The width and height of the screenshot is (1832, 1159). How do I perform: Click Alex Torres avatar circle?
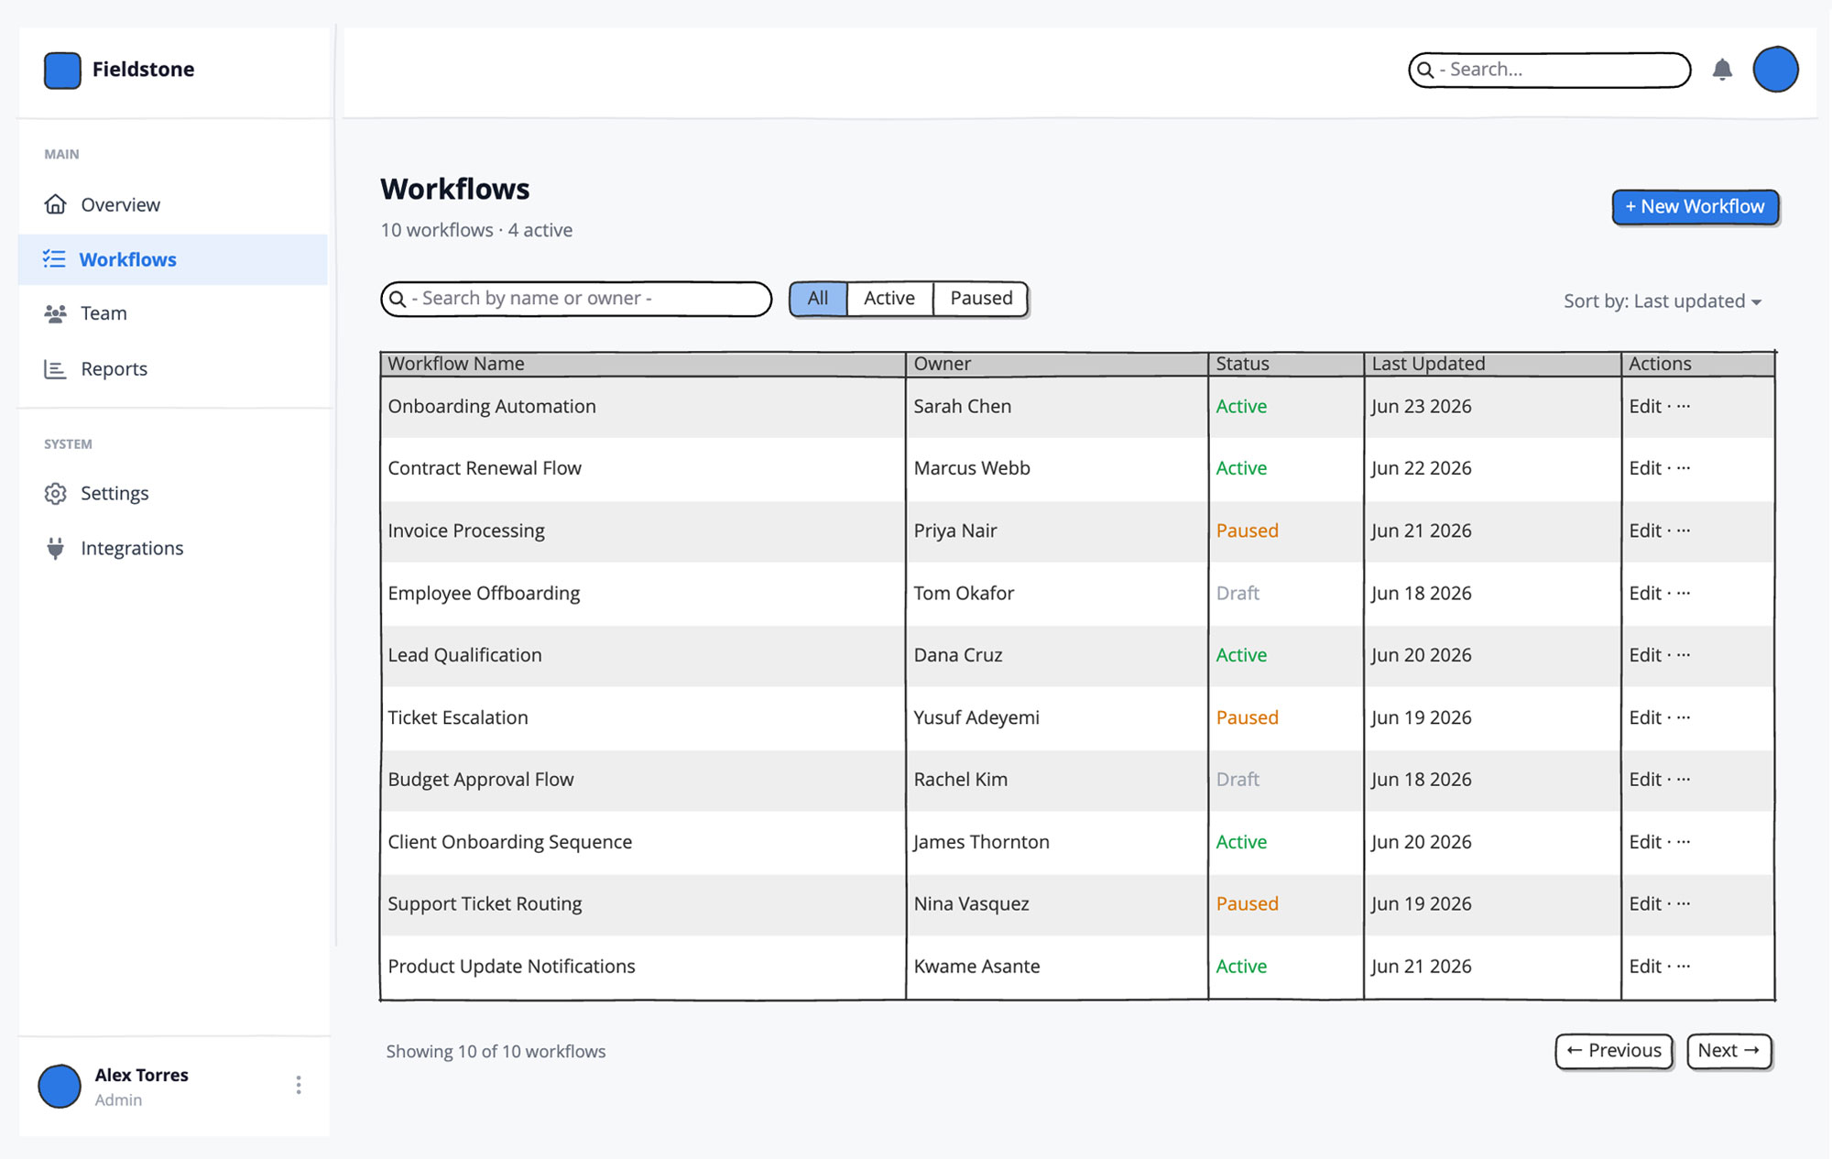click(x=60, y=1086)
